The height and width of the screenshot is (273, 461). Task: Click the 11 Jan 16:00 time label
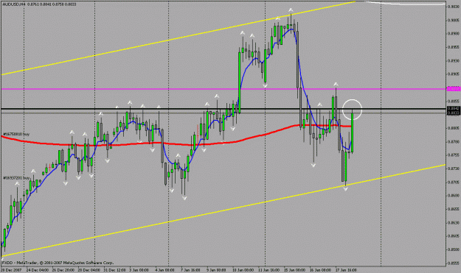pyautogui.click(x=268, y=270)
